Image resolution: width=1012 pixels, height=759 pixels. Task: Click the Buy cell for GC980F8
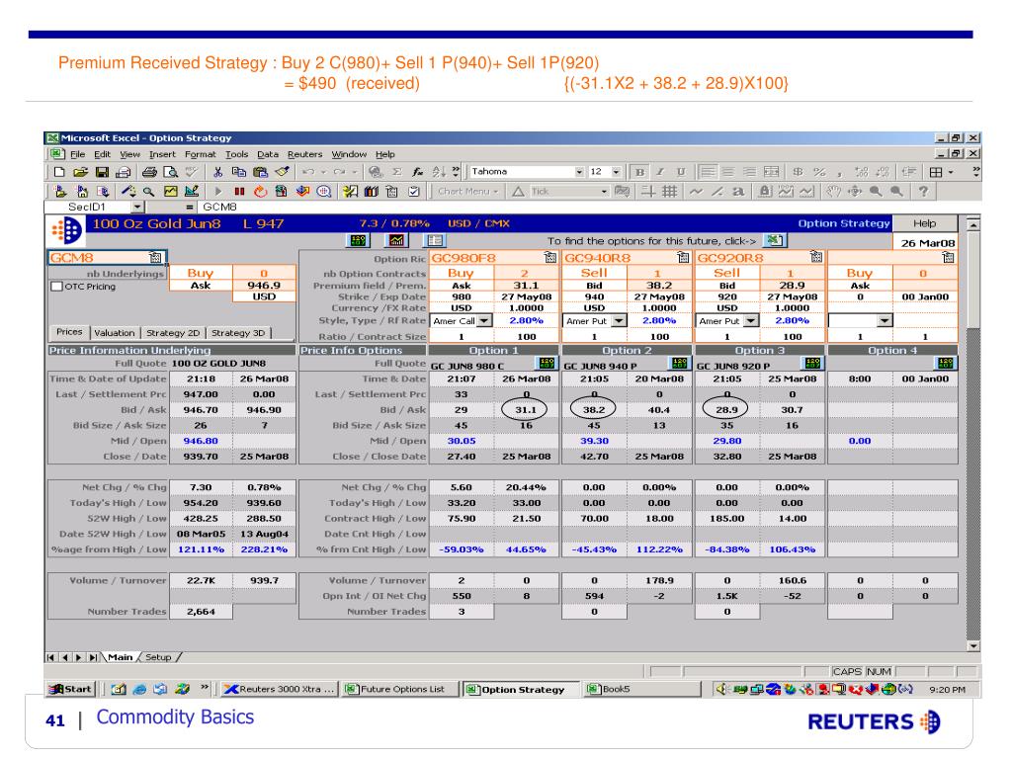(x=461, y=273)
